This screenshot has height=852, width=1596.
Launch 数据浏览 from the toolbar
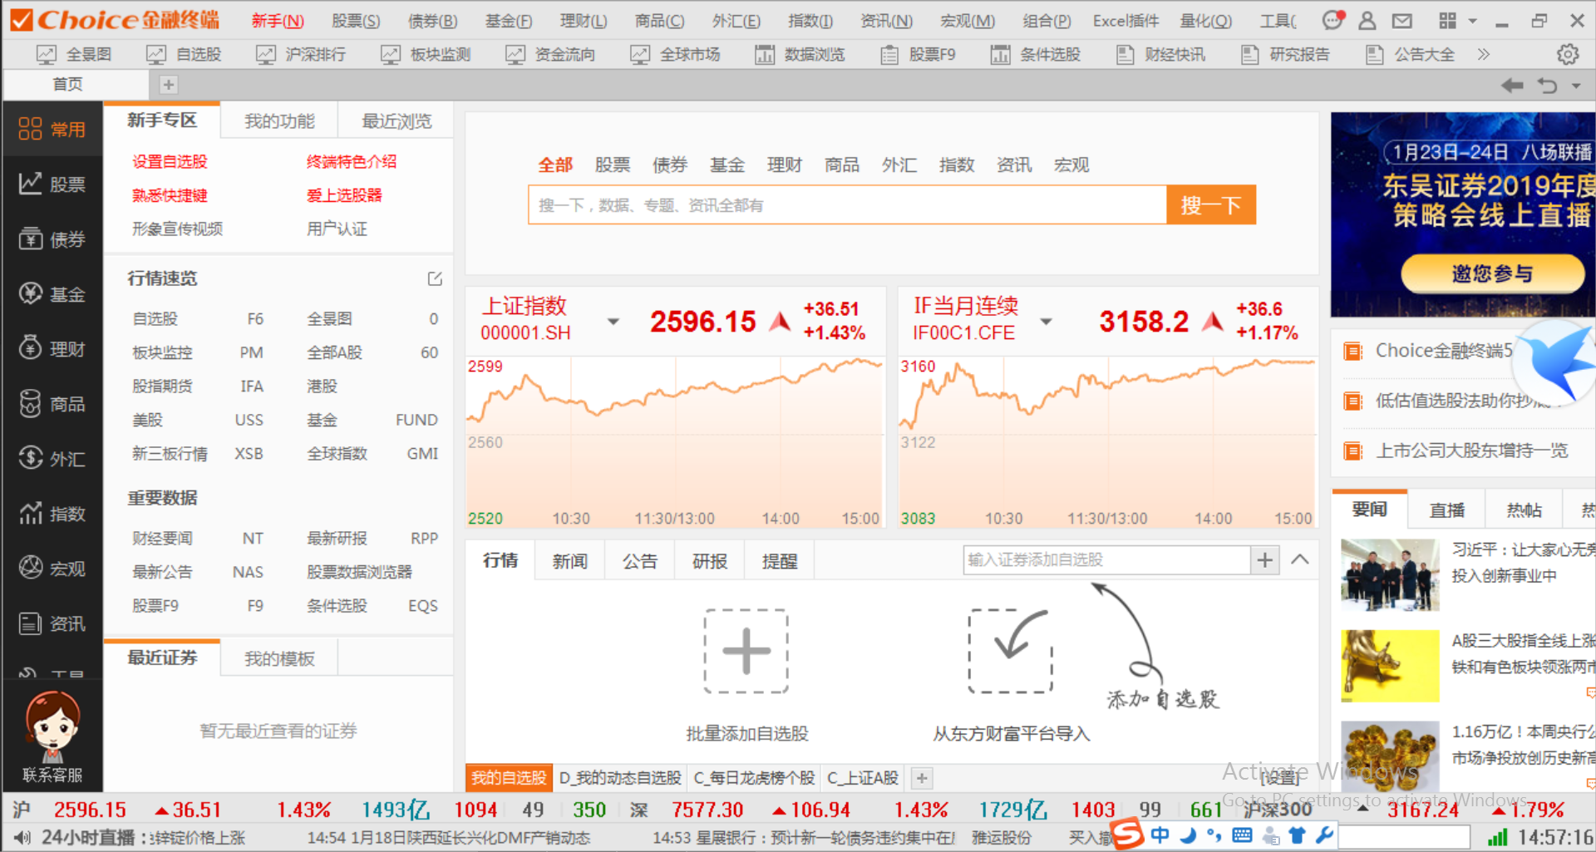(x=800, y=54)
